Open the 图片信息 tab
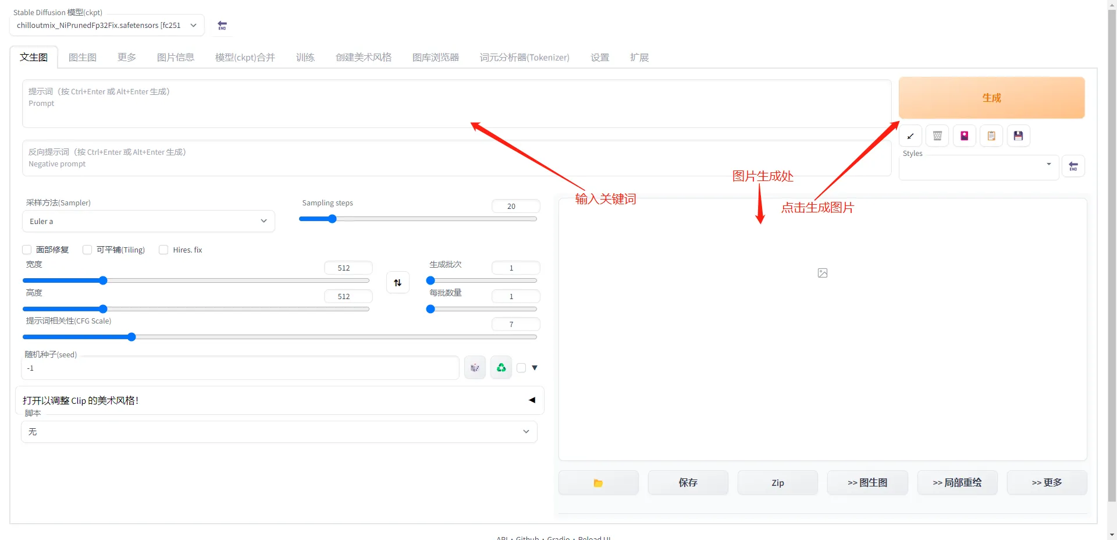Screen dimensions: 1117x540 [x=176, y=57]
